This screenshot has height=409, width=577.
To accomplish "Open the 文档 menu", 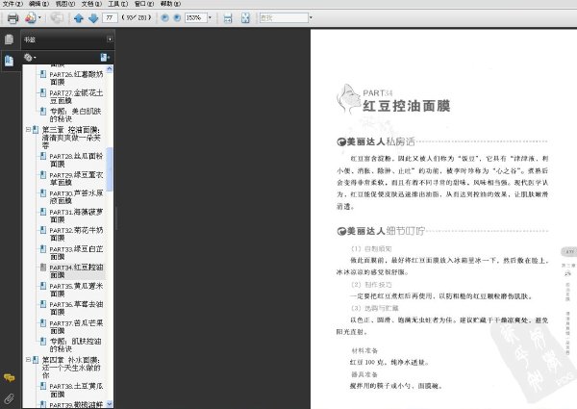I will pos(91,4).
